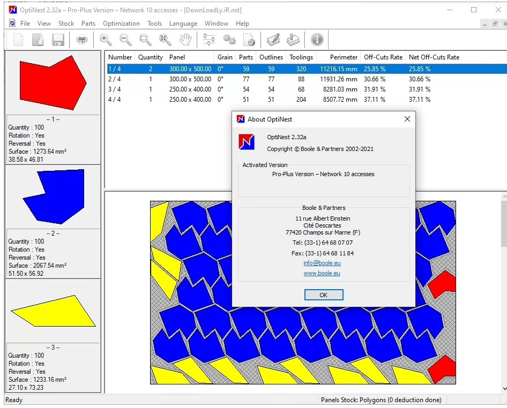Click the Net Off-Cuts Rate column header
Image resolution: width=507 pixels, height=408 pixels.
[x=434, y=57]
